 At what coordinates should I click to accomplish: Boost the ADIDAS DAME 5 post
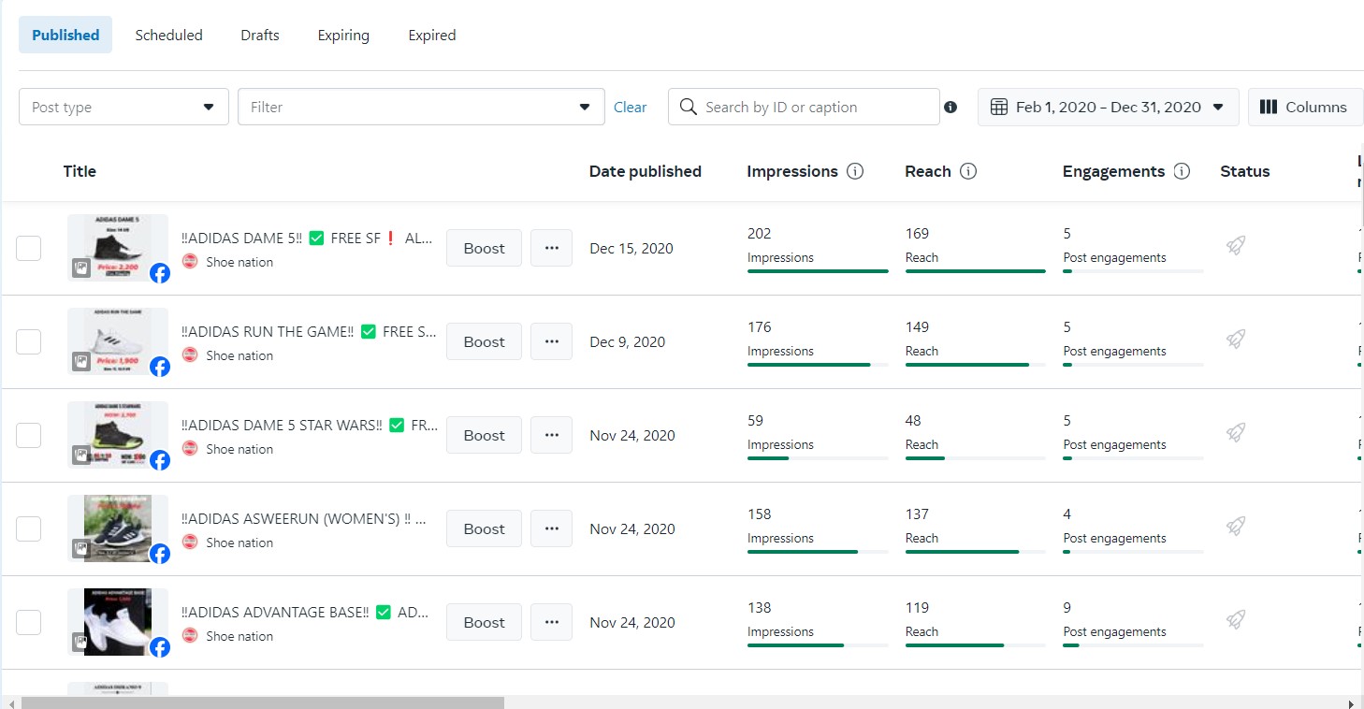[484, 248]
